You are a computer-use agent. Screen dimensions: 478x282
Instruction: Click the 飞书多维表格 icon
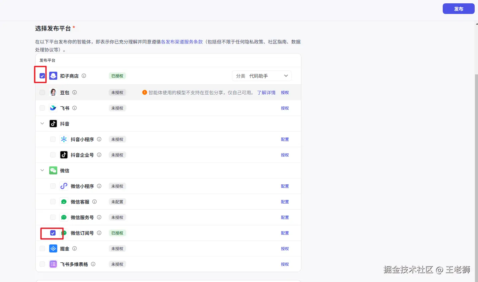click(53, 264)
